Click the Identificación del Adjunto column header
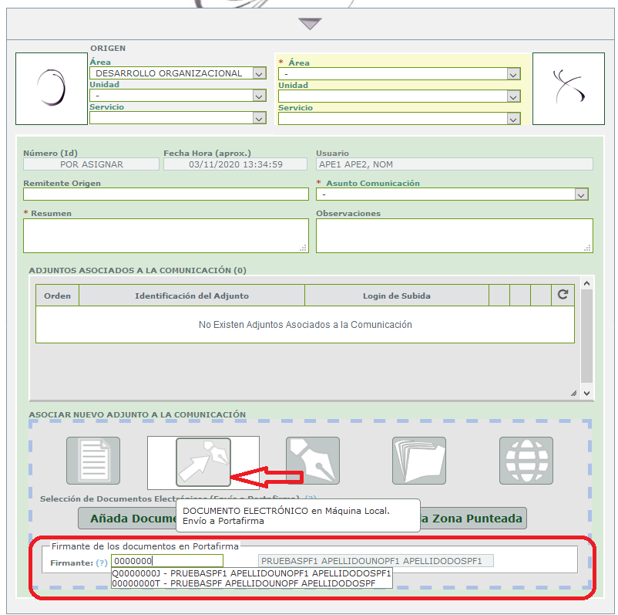The height and width of the screenshot is (615, 618). pyautogui.click(x=192, y=296)
